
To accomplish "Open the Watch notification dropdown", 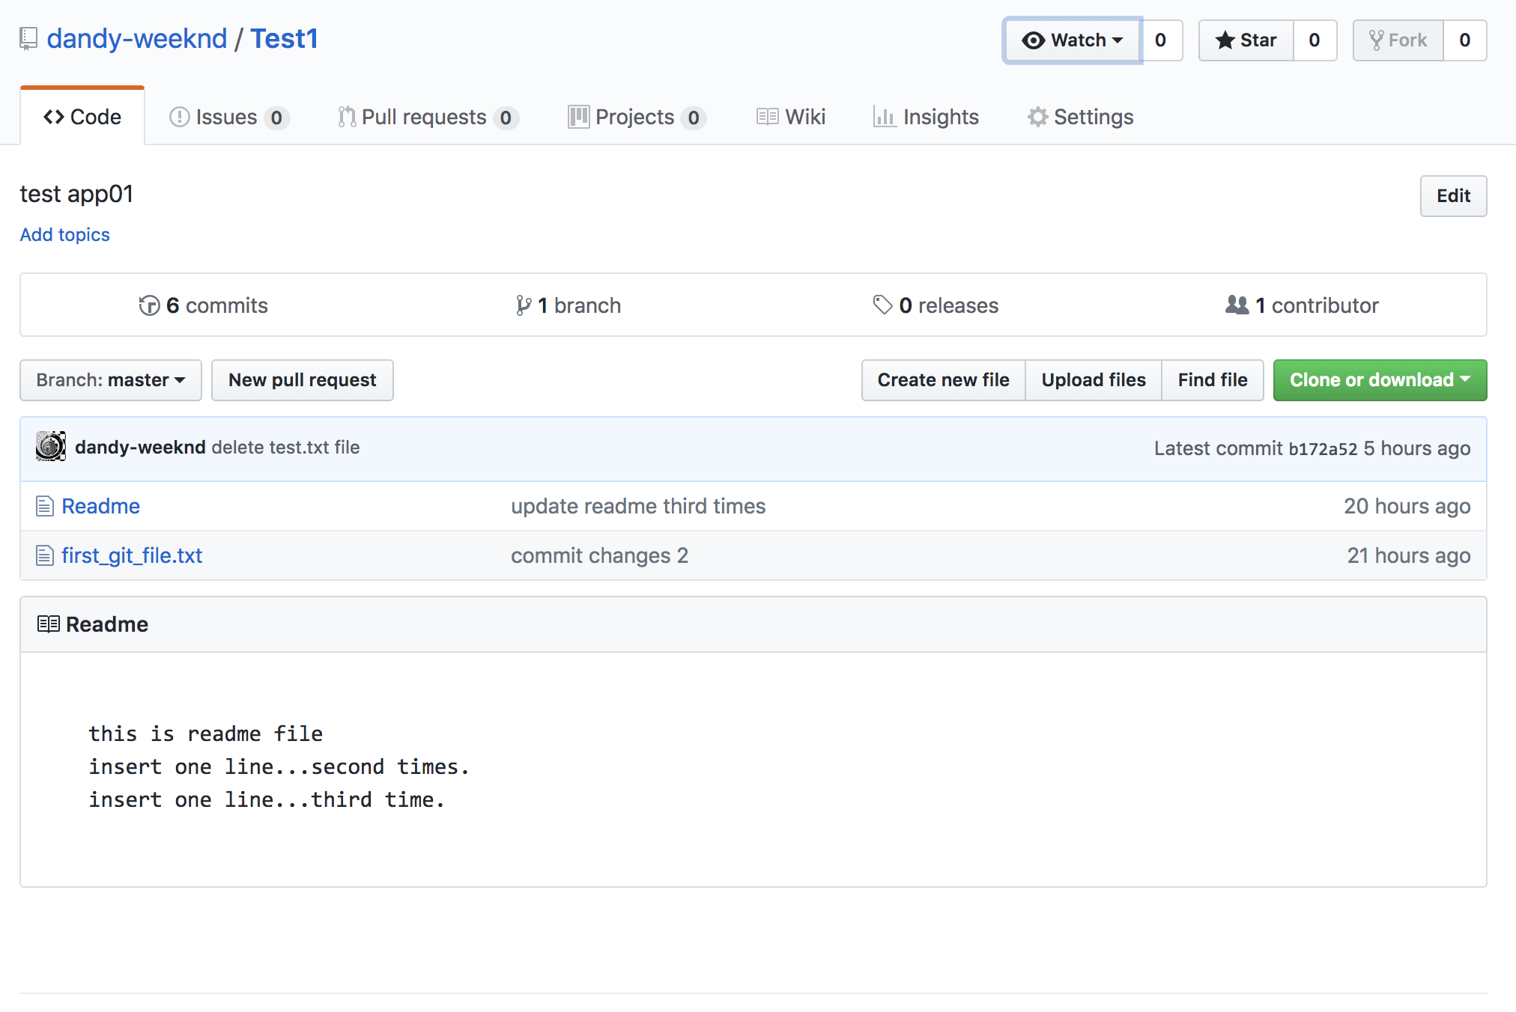I will (x=1072, y=40).
